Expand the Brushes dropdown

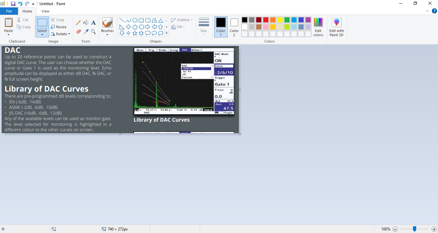tap(107, 35)
